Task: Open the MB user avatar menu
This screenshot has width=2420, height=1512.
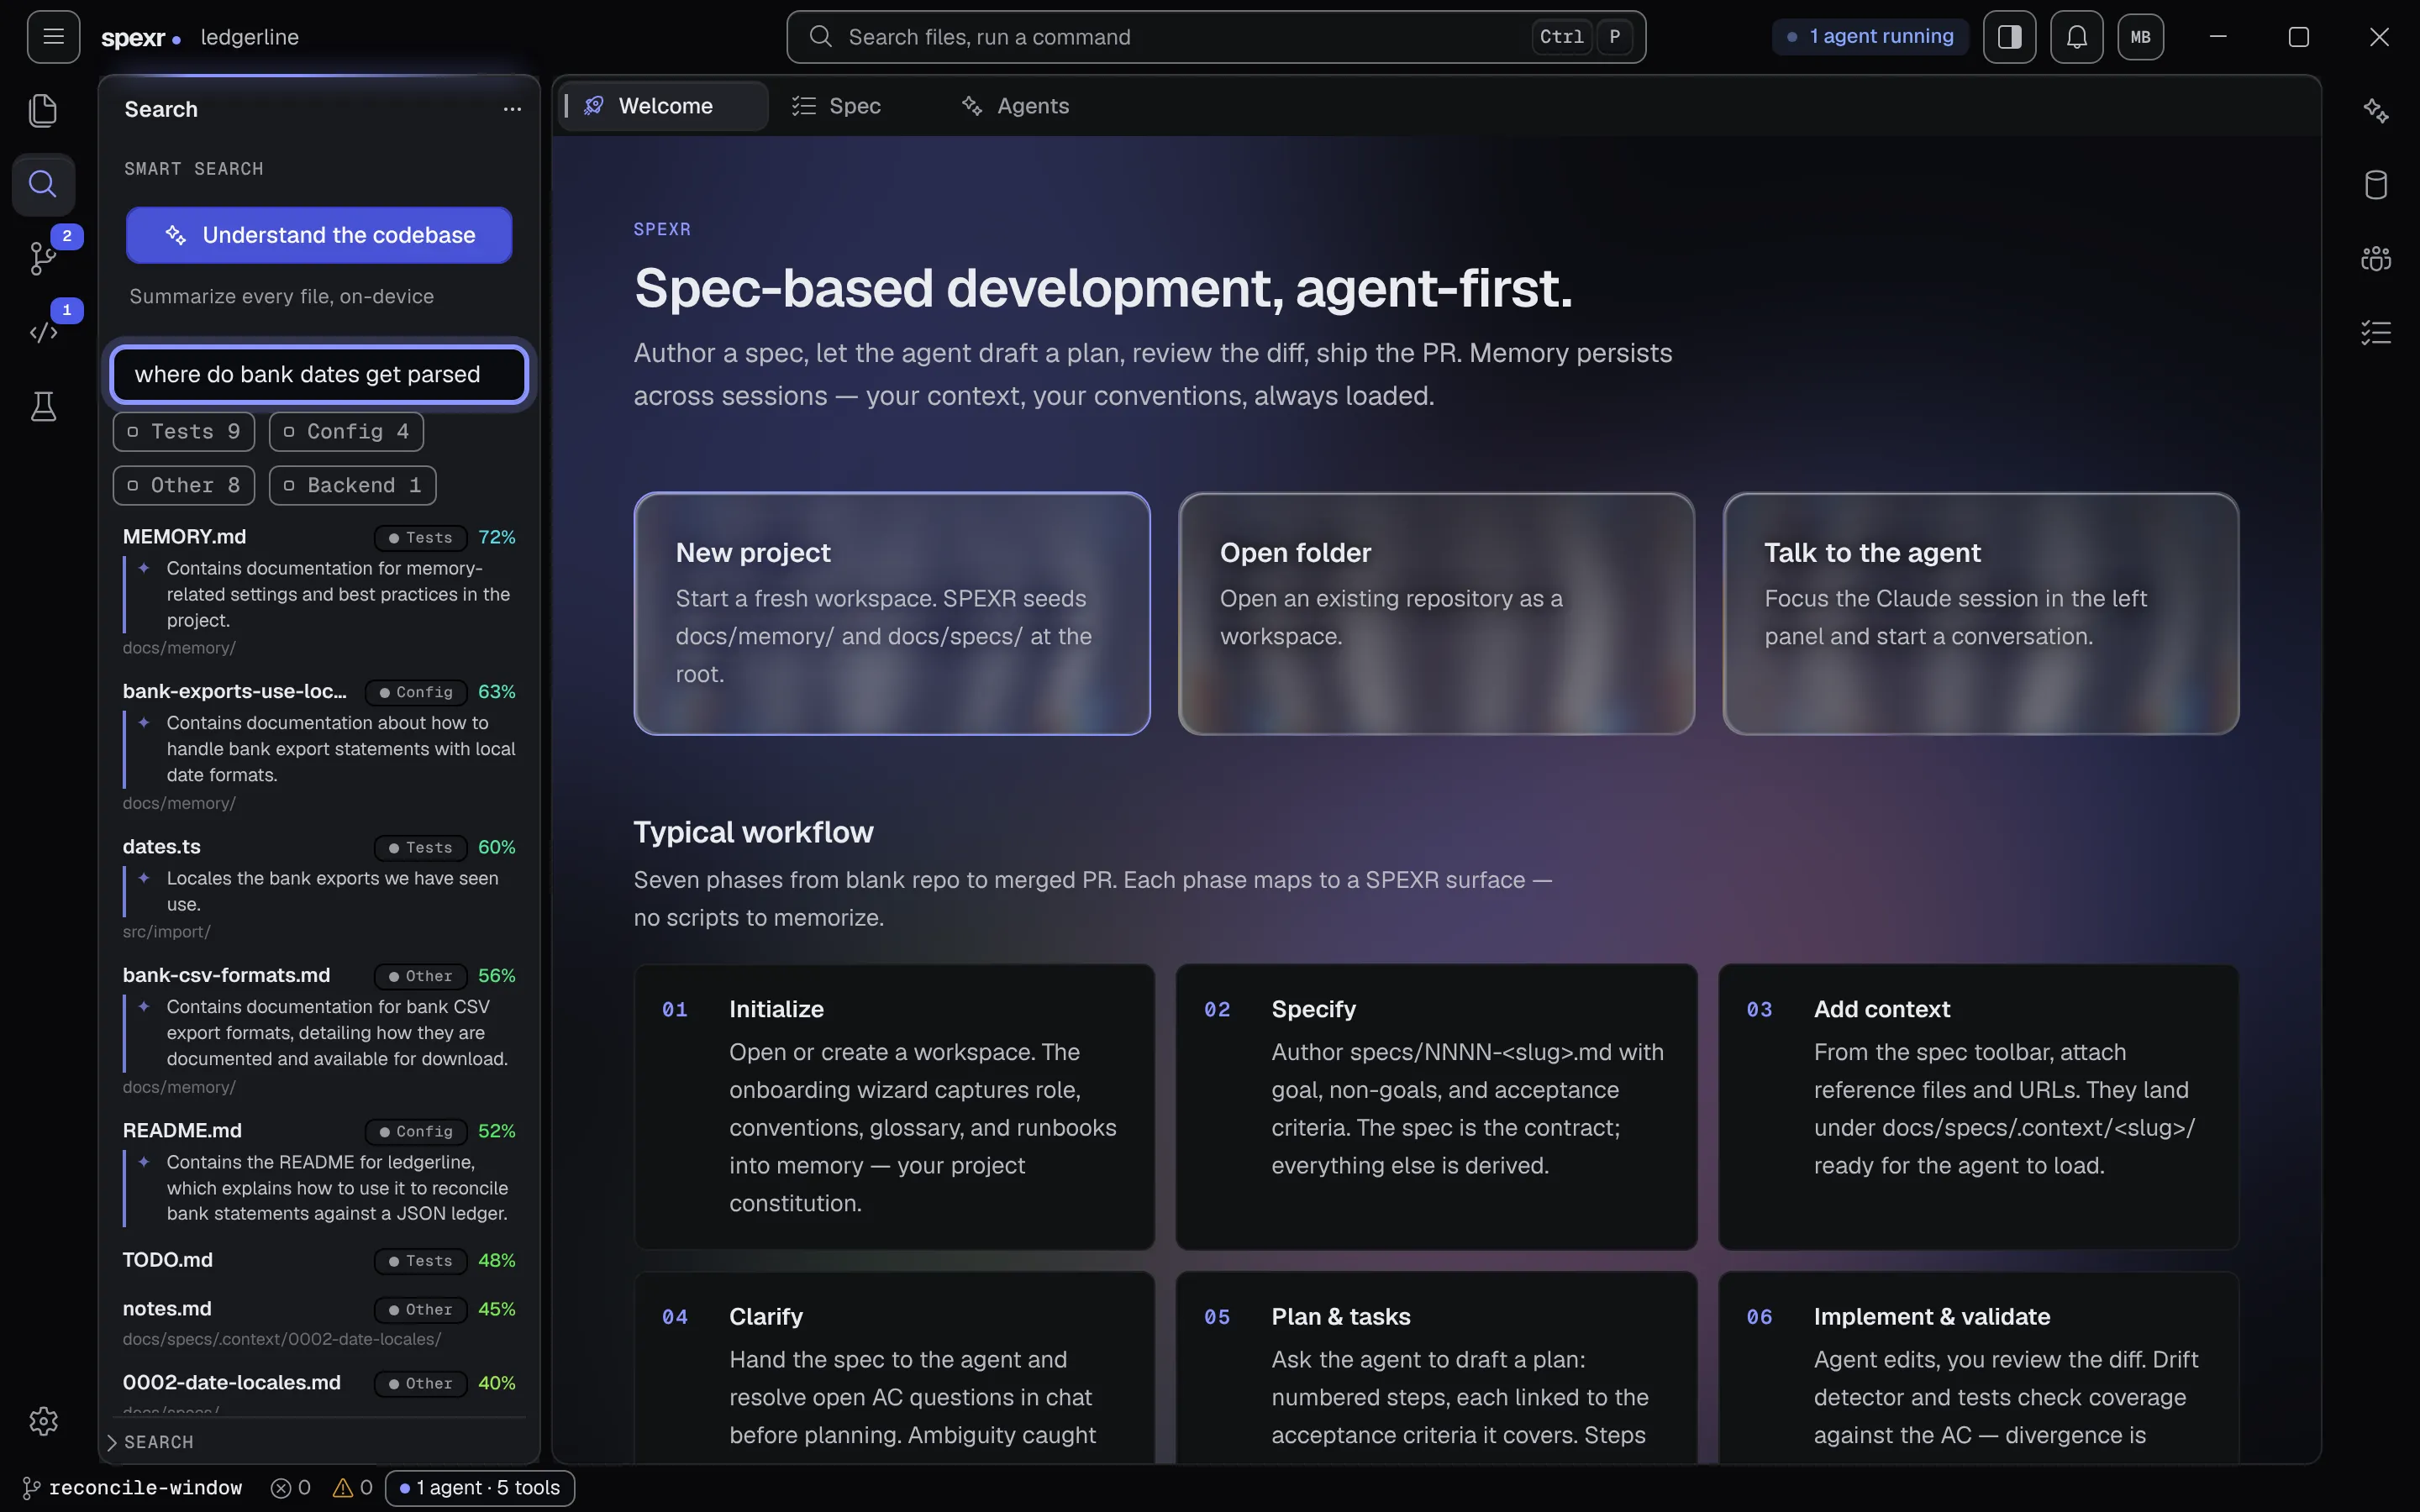Action: [2140, 37]
